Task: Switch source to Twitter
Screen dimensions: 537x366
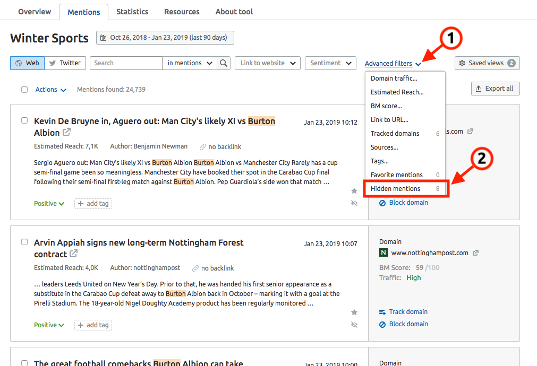Action: coord(65,63)
